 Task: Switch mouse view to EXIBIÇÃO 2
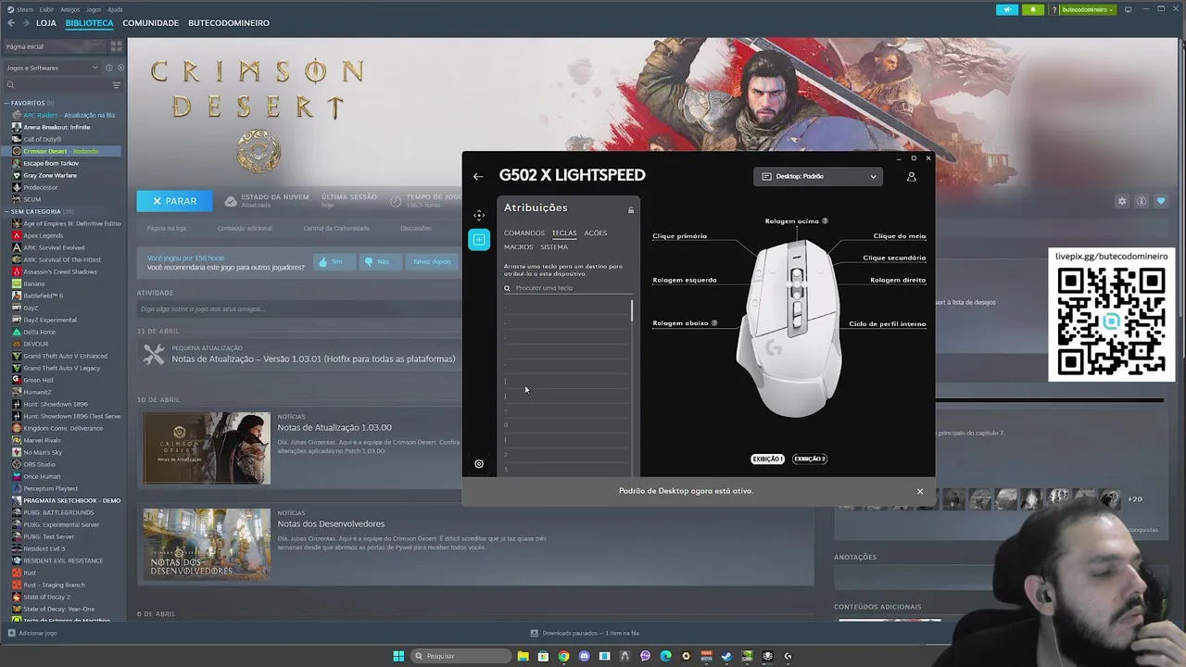coord(810,459)
